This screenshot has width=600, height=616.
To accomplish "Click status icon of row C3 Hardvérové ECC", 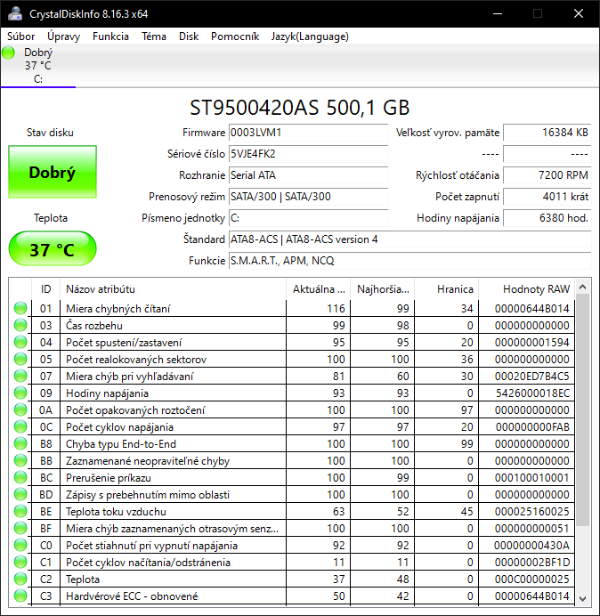I will point(20,596).
